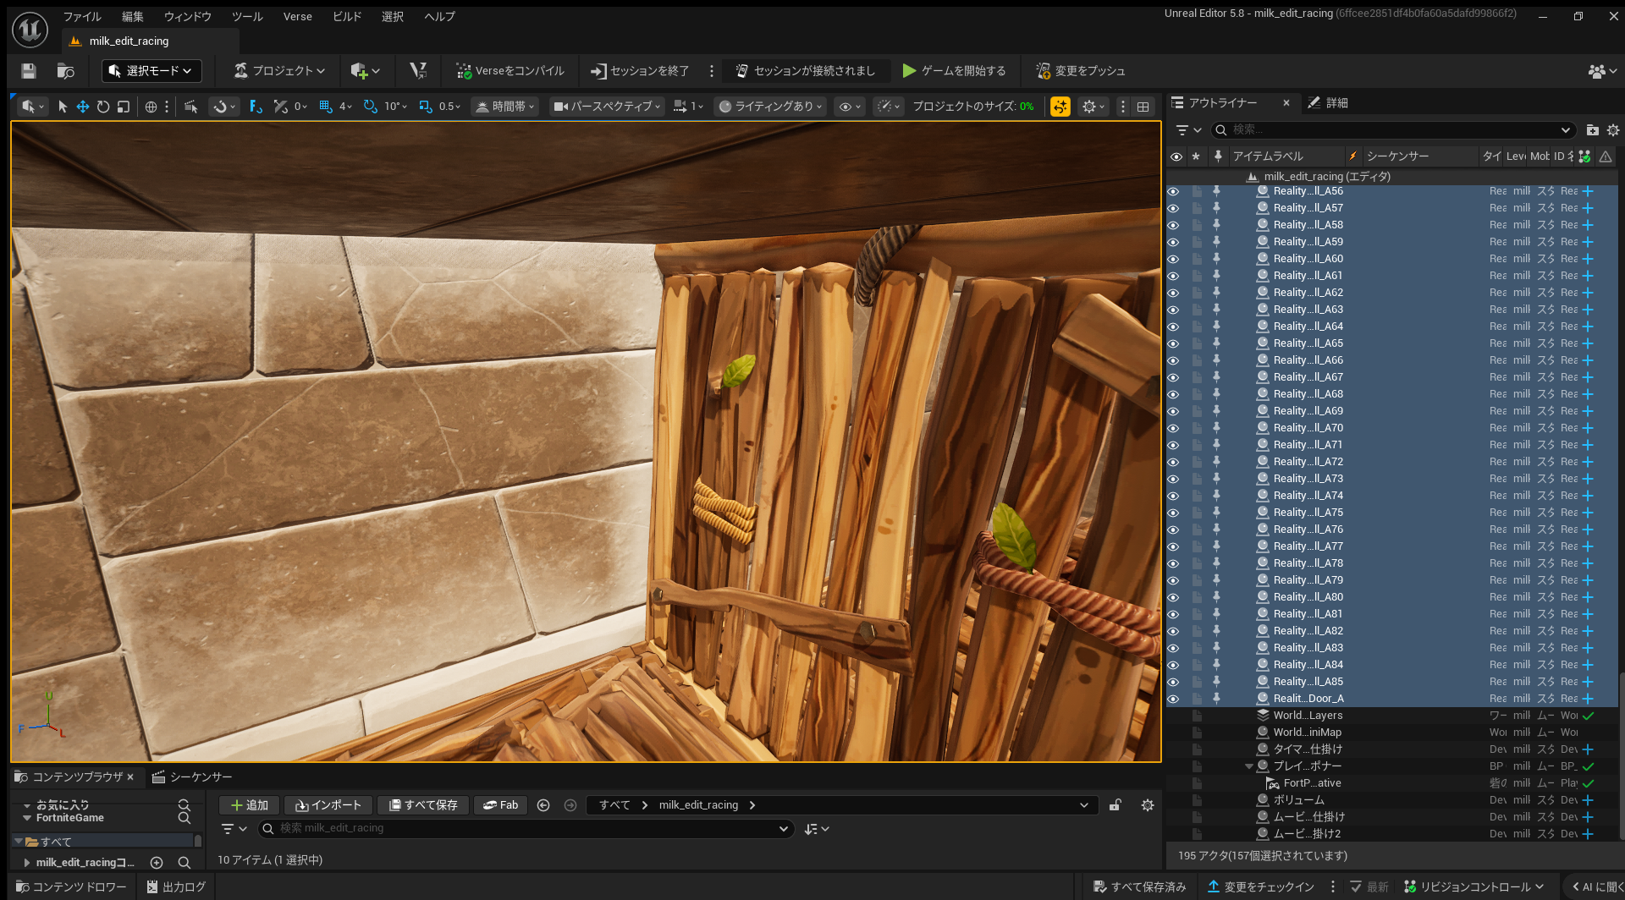Open the Outliner filter dropdown
Image resolution: width=1625 pixels, height=900 pixels.
click(1188, 129)
